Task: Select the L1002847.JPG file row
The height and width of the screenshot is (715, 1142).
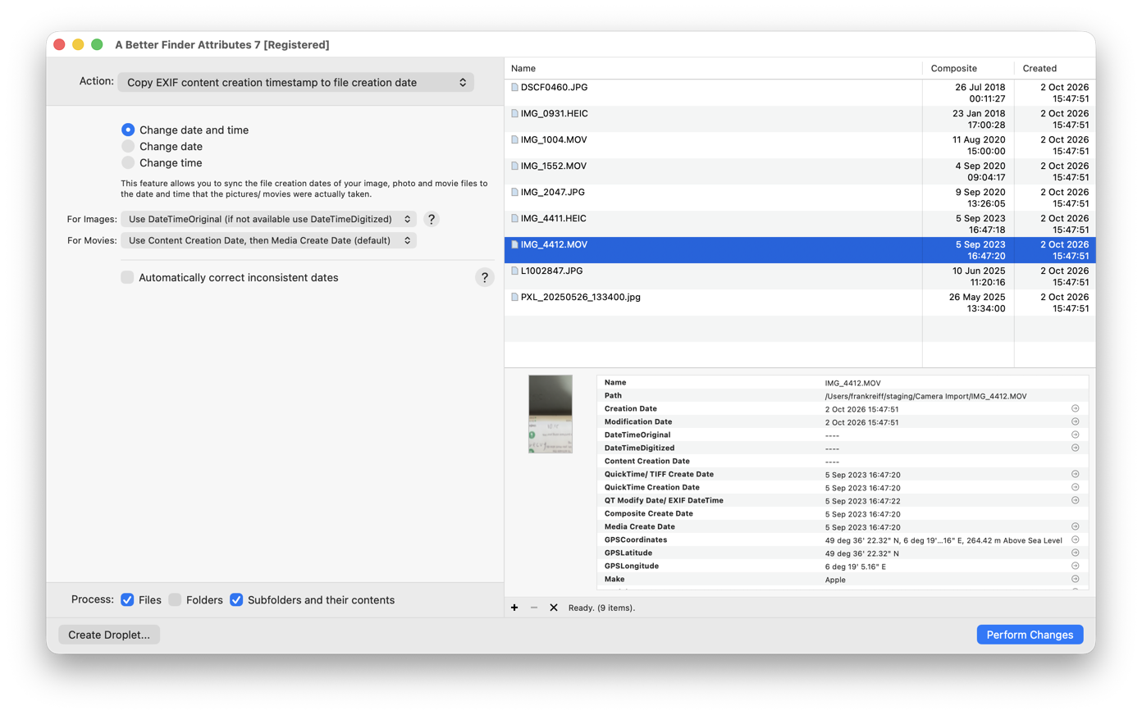Action: 800,276
